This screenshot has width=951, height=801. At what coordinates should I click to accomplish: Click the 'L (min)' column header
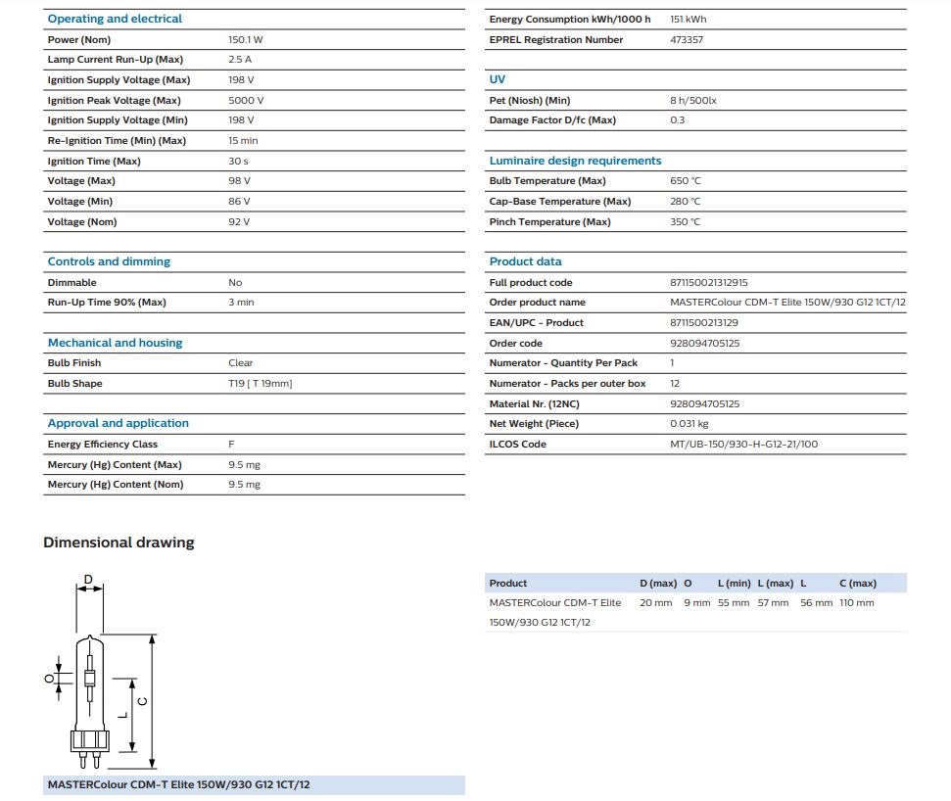[x=735, y=584]
